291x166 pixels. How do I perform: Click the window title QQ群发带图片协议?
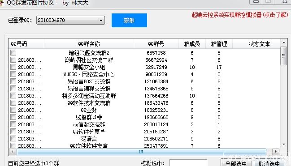(x=30, y=3)
